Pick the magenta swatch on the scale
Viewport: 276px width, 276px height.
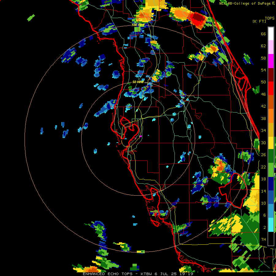[x=271, y=61]
